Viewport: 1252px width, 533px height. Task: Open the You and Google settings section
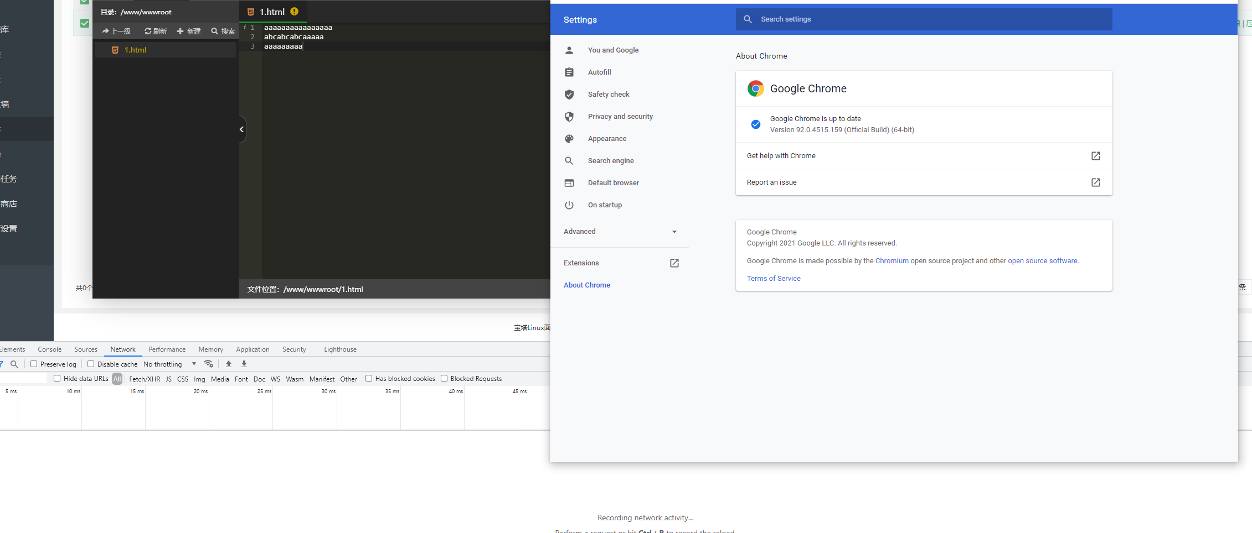[613, 50]
